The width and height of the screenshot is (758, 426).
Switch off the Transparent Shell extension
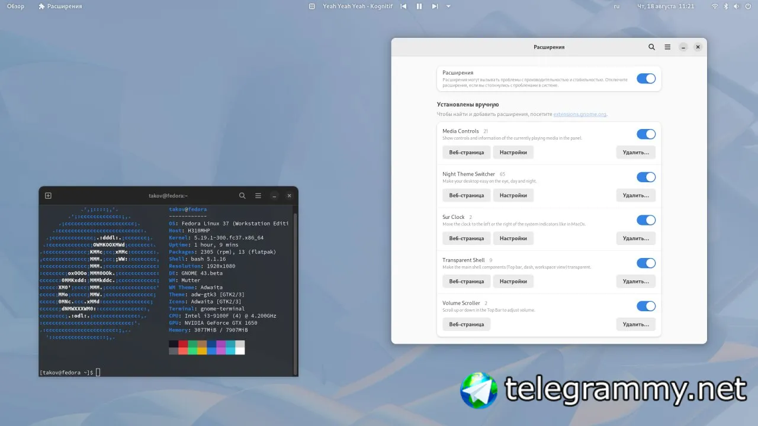646,263
